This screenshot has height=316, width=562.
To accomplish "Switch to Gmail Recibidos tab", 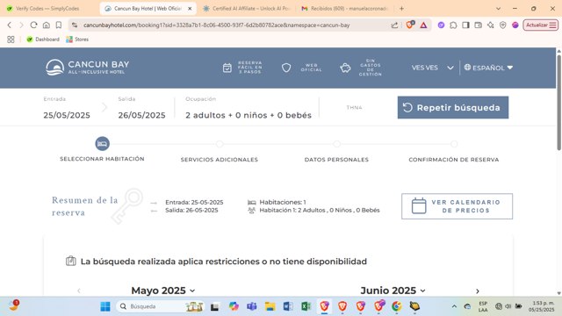I will pyautogui.click(x=345, y=8).
